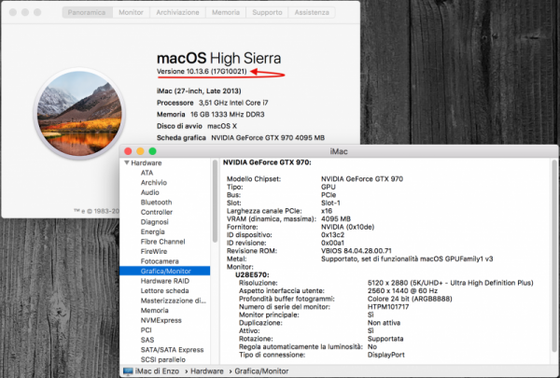Select Hardware RAID in the sidebar
560x378 pixels.
(x=165, y=281)
